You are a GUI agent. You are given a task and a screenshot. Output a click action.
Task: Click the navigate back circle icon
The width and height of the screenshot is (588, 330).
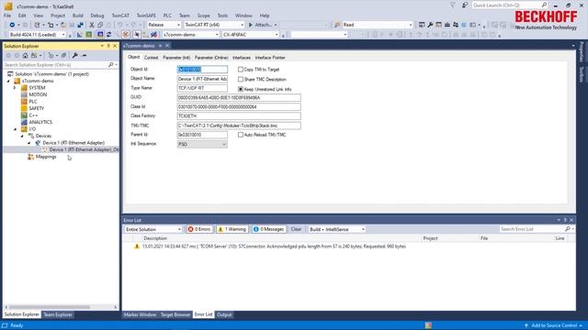tap(12, 25)
